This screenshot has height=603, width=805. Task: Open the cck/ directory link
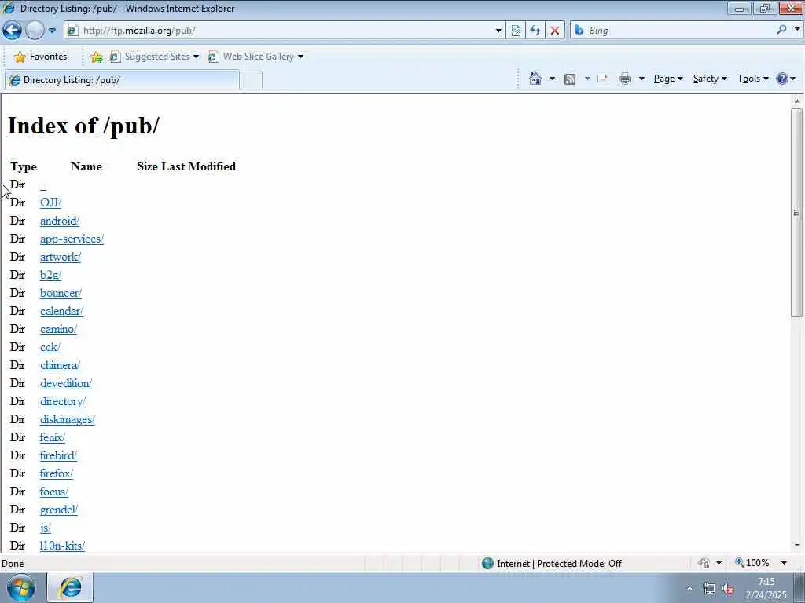50,347
